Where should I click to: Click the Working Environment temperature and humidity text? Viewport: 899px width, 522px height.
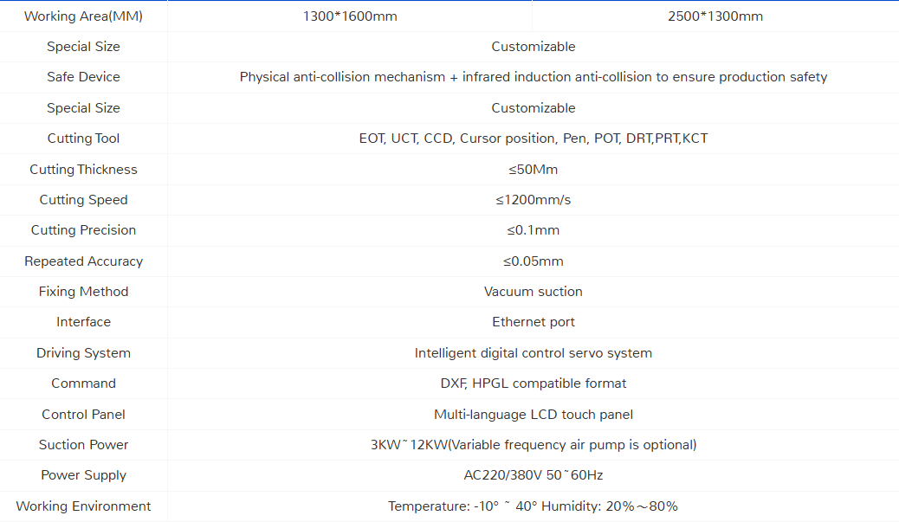(533, 506)
